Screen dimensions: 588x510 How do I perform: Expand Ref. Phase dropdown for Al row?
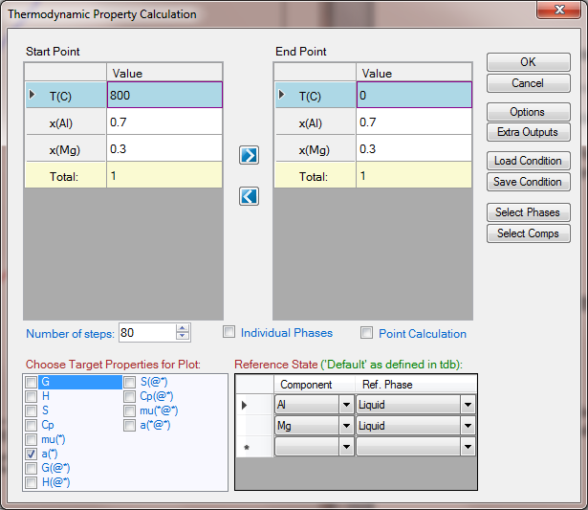pyautogui.click(x=468, y=405)
